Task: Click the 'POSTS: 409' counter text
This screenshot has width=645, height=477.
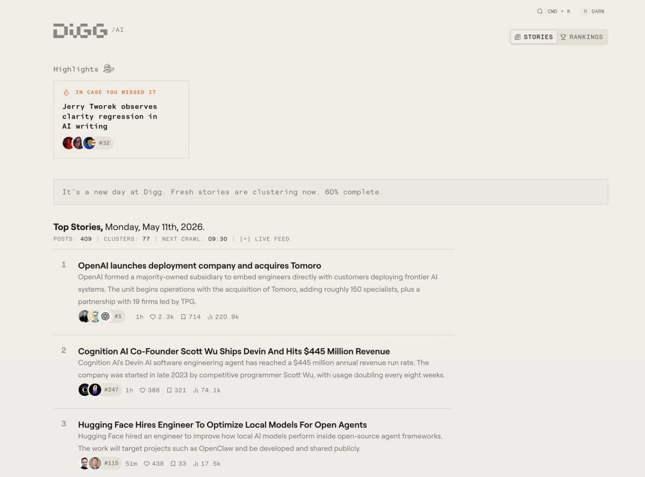Action: point(73,239)
